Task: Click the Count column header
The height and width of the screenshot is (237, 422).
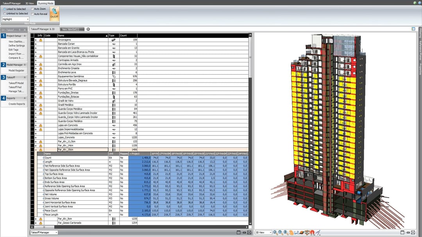Action: point(128,36)
